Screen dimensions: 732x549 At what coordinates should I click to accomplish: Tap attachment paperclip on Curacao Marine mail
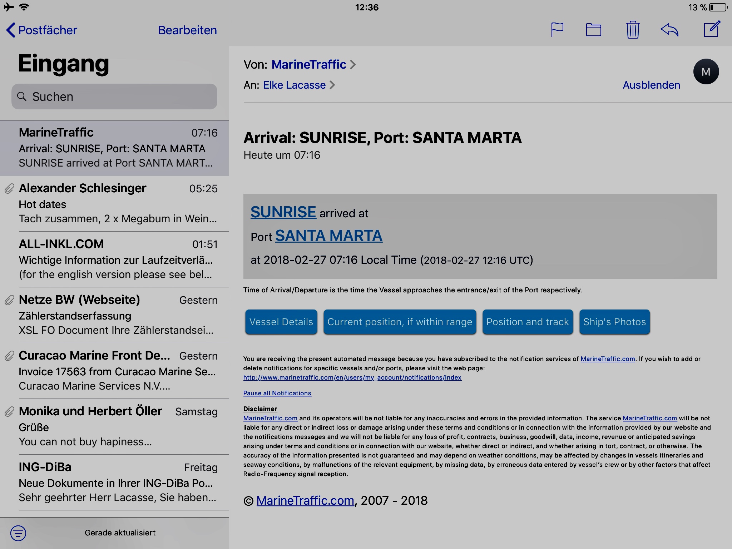9,356
